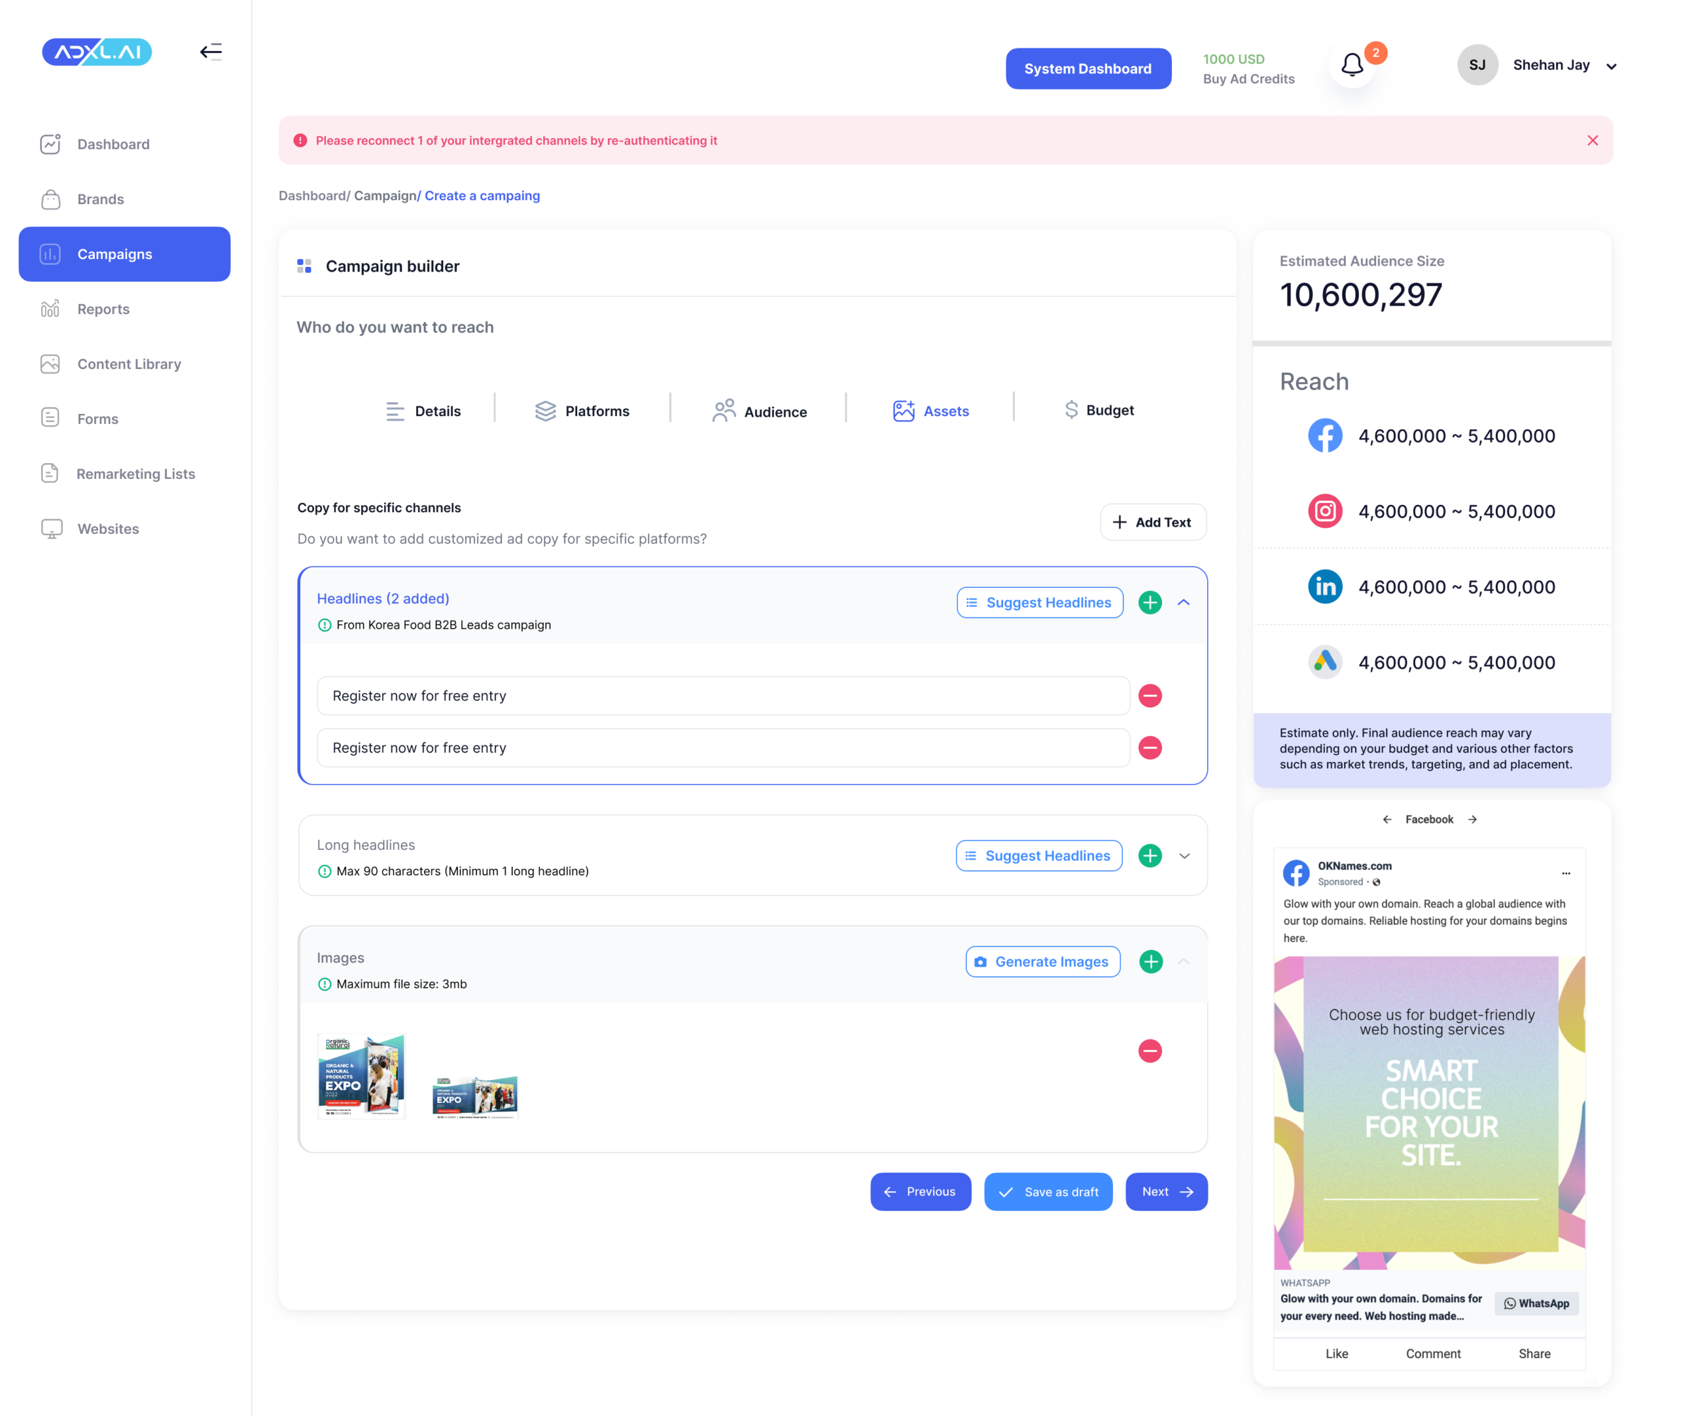The height and width of the screenshot is (1417, 1696).
Task: Click Generate Images button
Action: click(x=1042, y=961)
